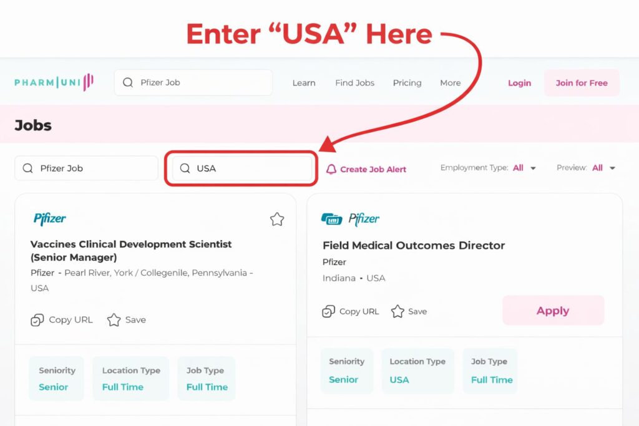The height and width of the screenshot is (426, 639).
Task: Click the bell icon beside Create Job Alert
Action: tap(331, 169)
